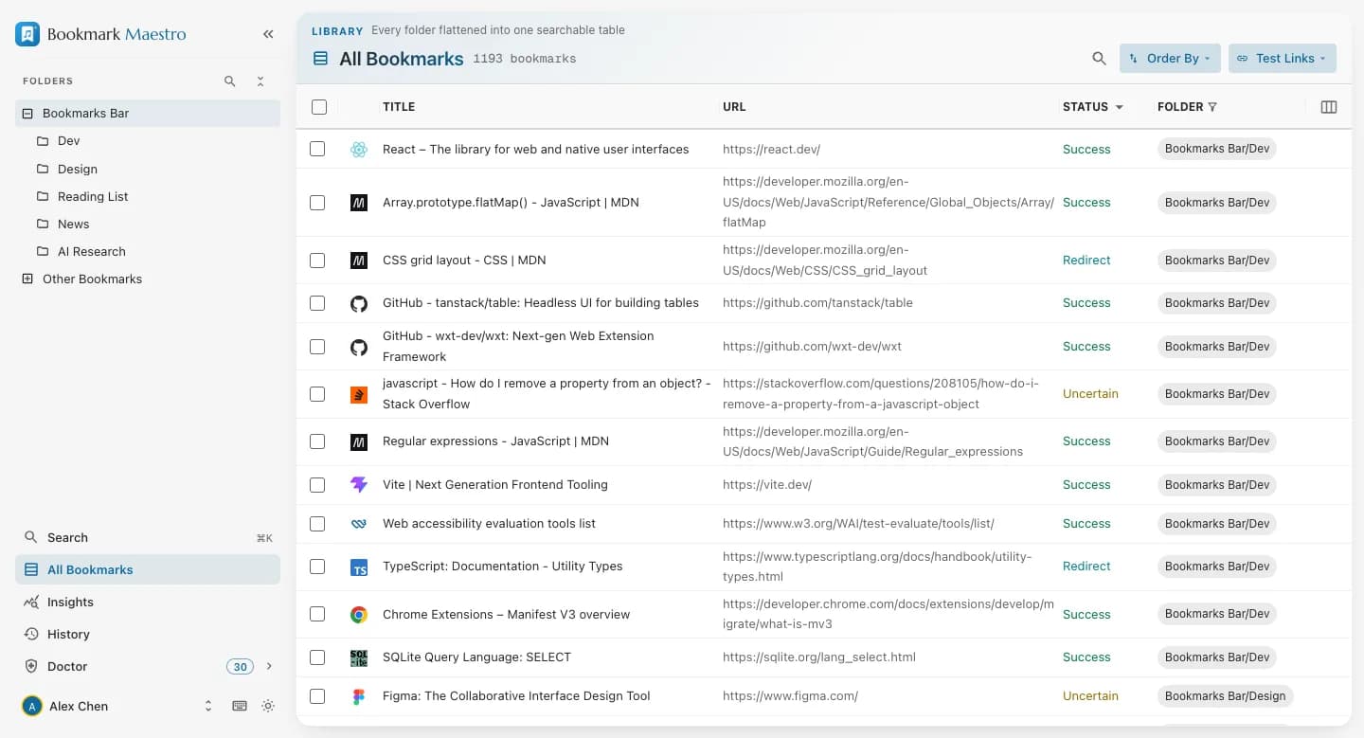Open the Doctor view
This screenshot has height=738, width=1364.
67,667
